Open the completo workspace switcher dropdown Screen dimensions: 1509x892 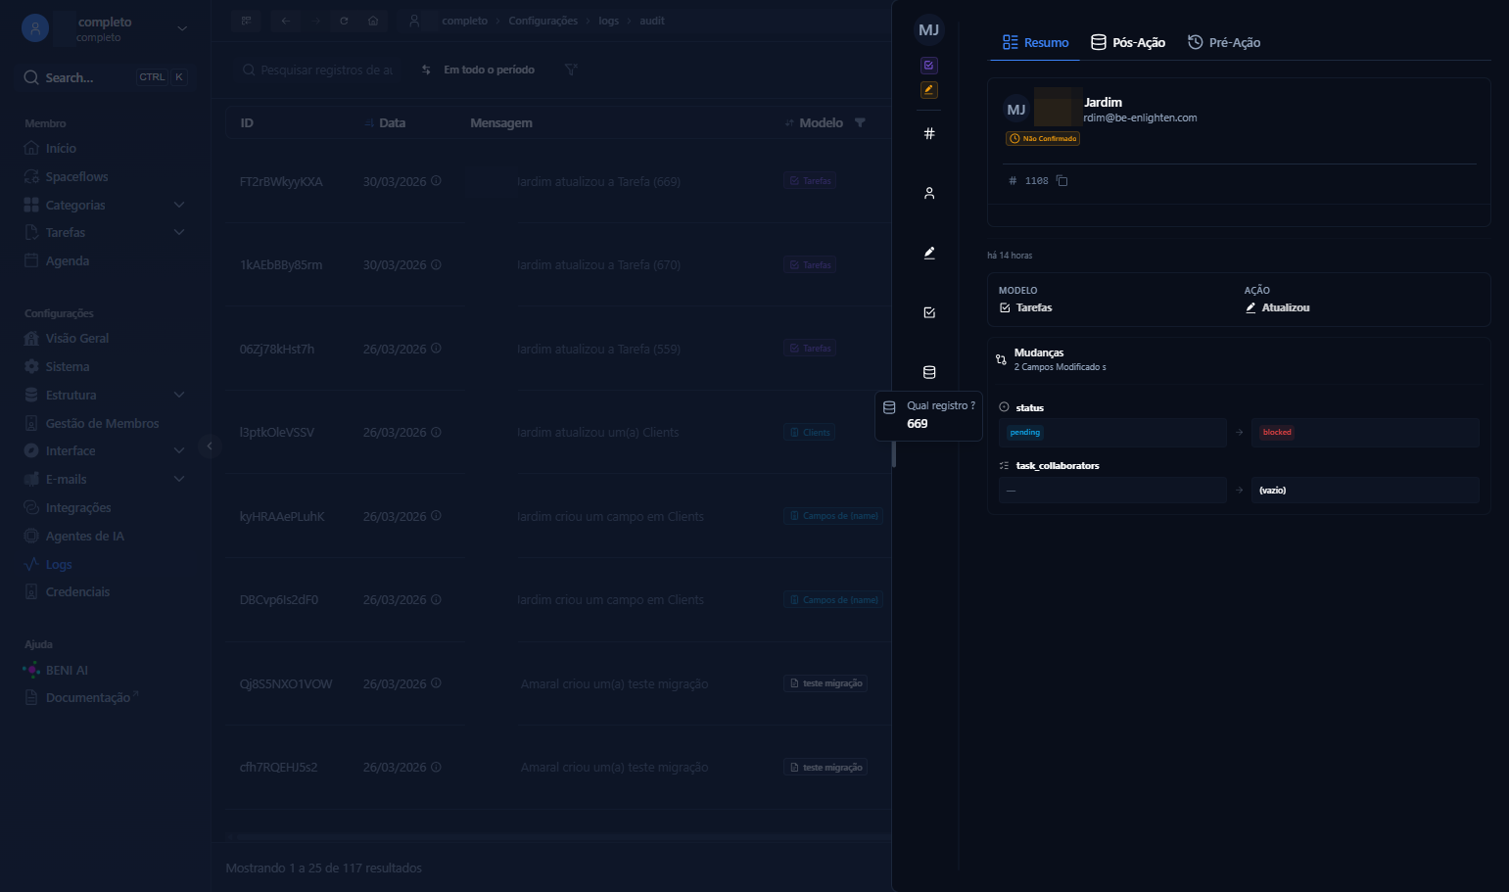click(182, 28)
